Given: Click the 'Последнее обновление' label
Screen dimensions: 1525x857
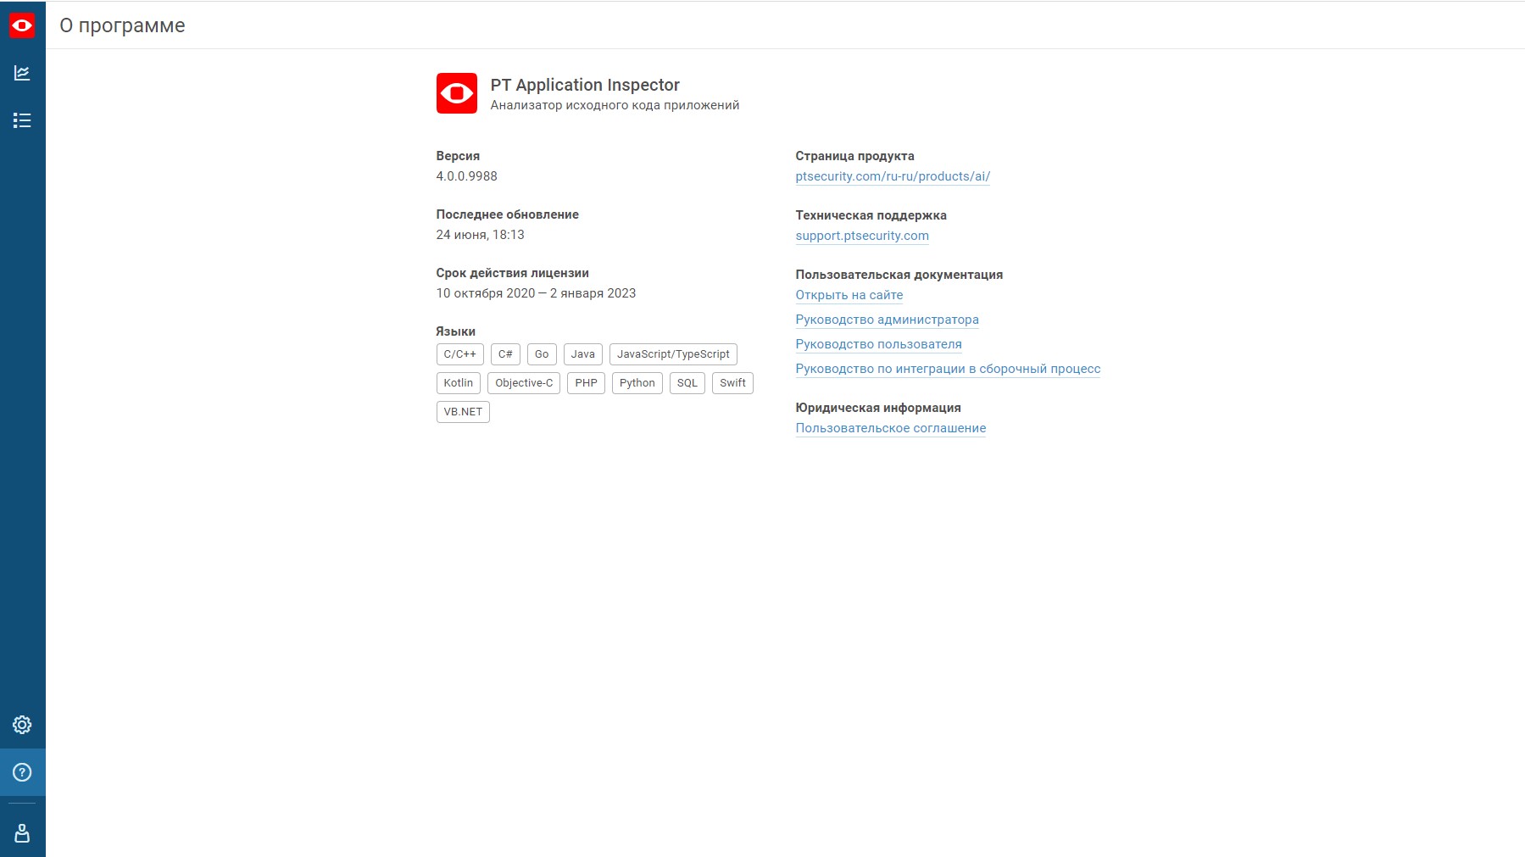Looking at the screenshot, I should coord(508,214).
